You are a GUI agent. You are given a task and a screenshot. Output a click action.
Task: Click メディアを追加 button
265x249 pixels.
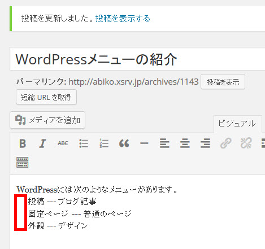(47, 120)
